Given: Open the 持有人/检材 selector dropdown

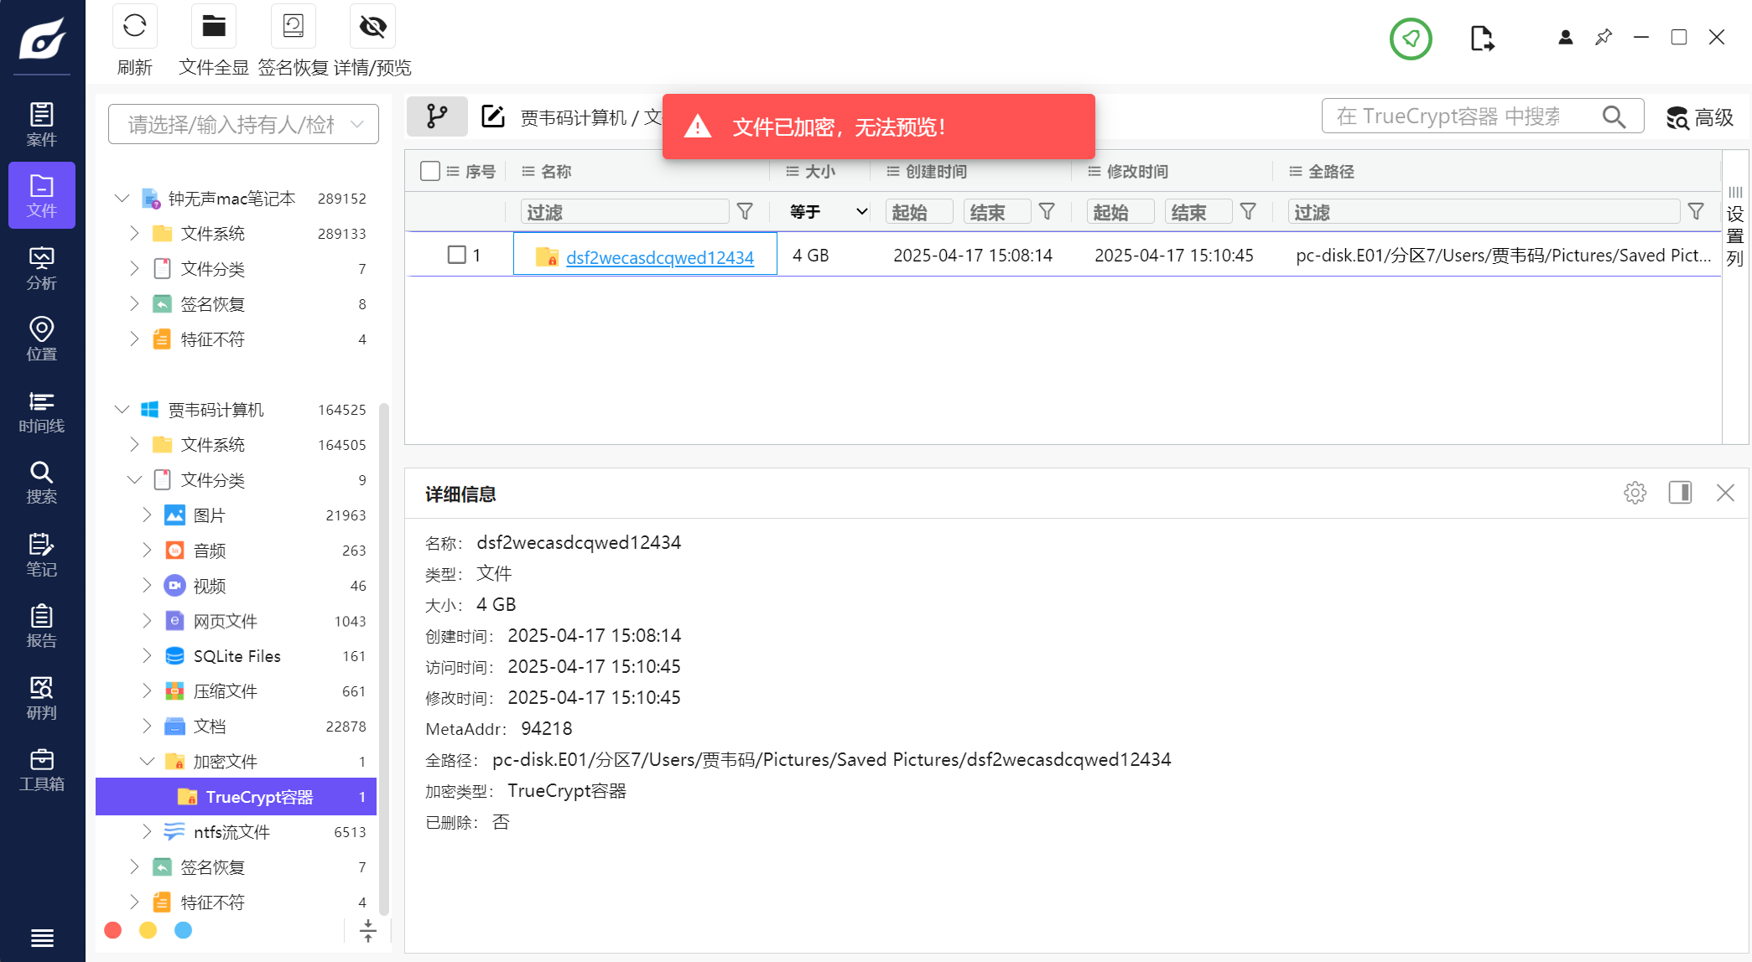Looking at the screenshot, I should pyautogui.click(x=243, y=125).
